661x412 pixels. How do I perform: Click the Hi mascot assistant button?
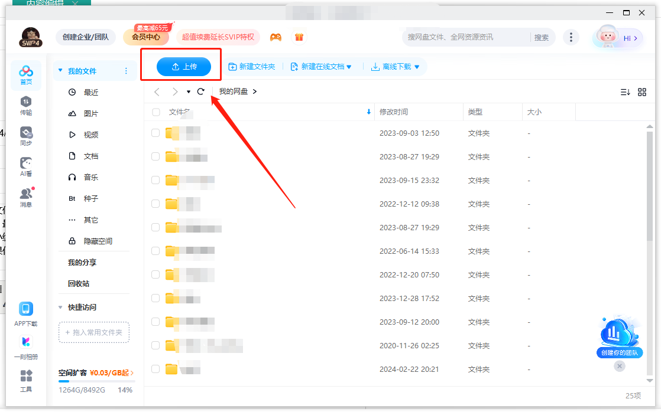pos(618,37)
